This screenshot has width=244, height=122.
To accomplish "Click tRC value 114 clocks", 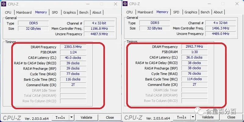I will click(194, 79).
